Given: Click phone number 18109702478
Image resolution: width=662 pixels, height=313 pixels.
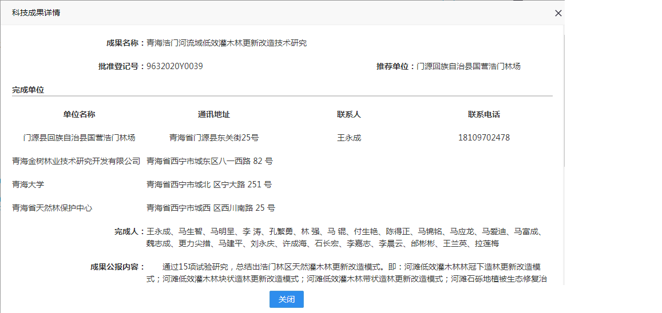Looking at the screenshot, I should 483,138.
